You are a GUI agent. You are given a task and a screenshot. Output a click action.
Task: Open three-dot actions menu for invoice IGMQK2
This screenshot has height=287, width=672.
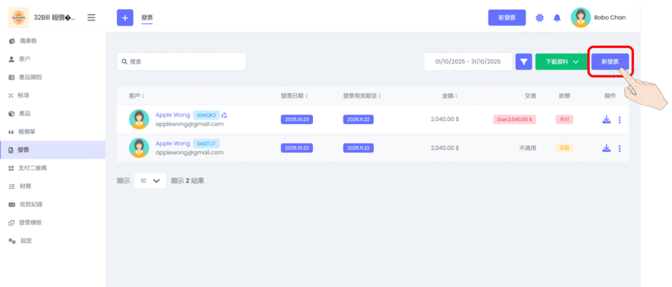coord(619,120)
